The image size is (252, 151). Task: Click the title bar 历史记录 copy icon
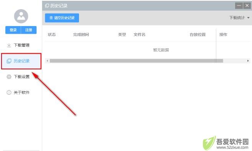coord(47,6)
